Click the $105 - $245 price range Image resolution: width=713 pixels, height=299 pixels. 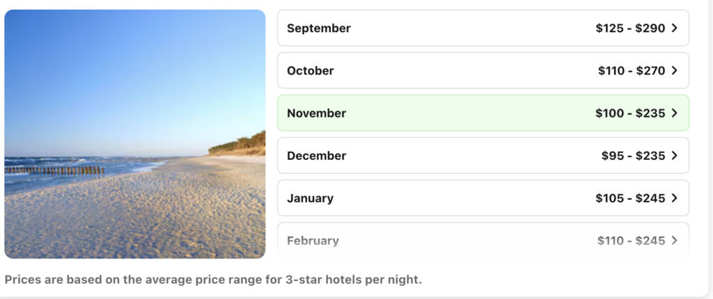click(630, 198)
